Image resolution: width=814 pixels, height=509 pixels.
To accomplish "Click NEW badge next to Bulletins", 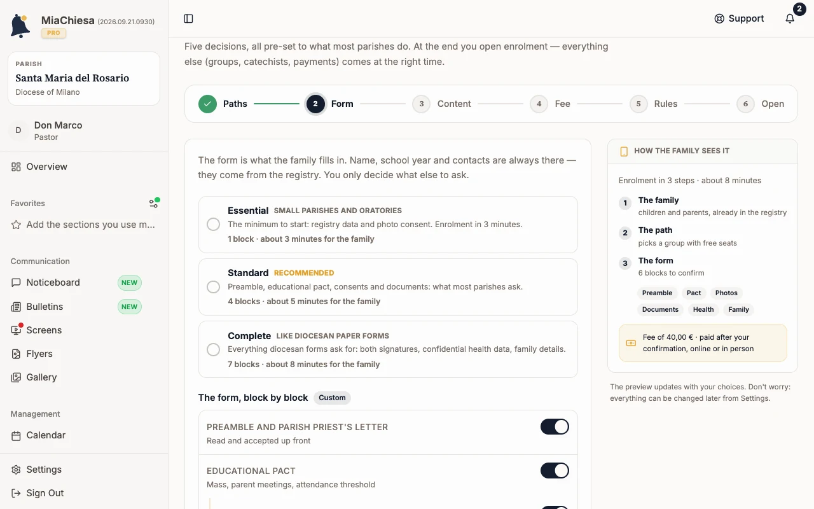I will click(x=129, y=307).
